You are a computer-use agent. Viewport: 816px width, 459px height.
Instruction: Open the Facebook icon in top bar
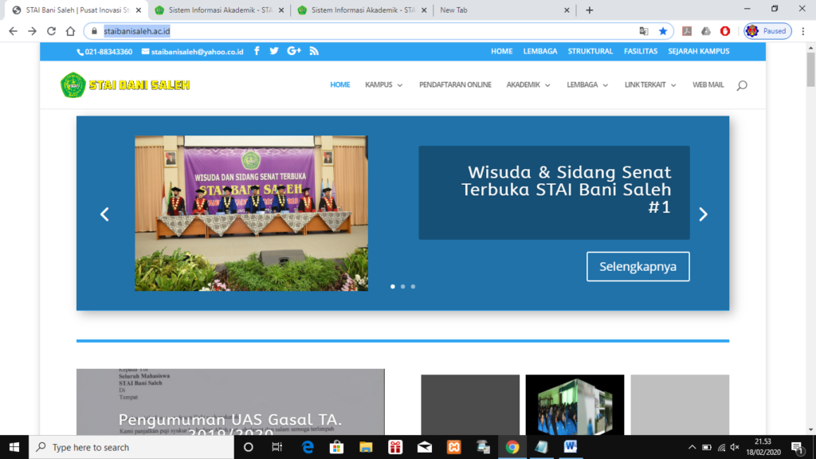point(257,51)
